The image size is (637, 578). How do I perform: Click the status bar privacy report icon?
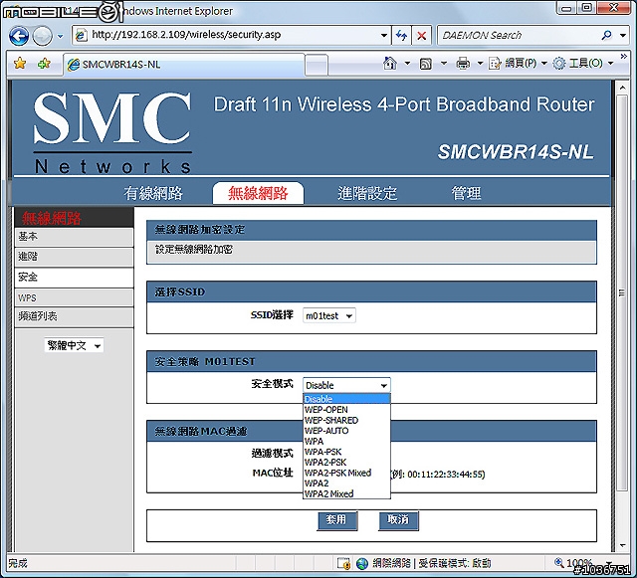click(x=343, y=564)
